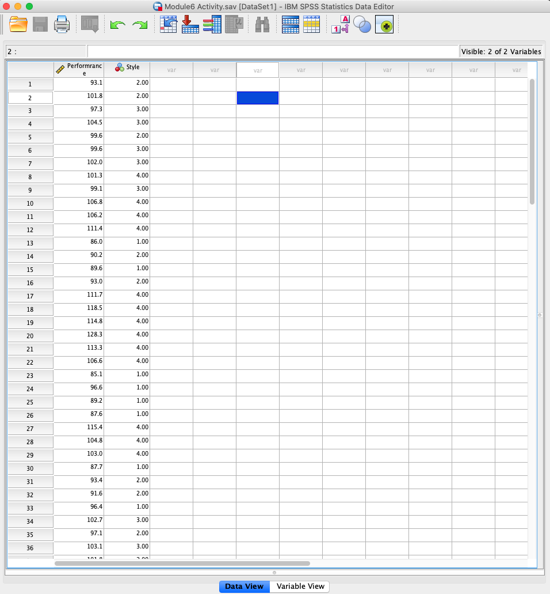Click the vertical scrollbar on the right

[531, 144]
